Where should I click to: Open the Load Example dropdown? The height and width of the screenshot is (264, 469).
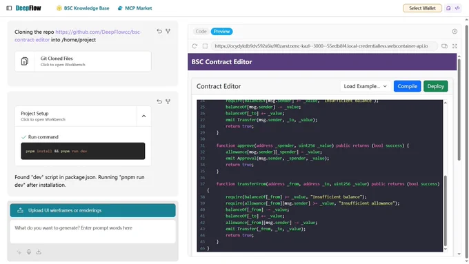tap(366, 86)
